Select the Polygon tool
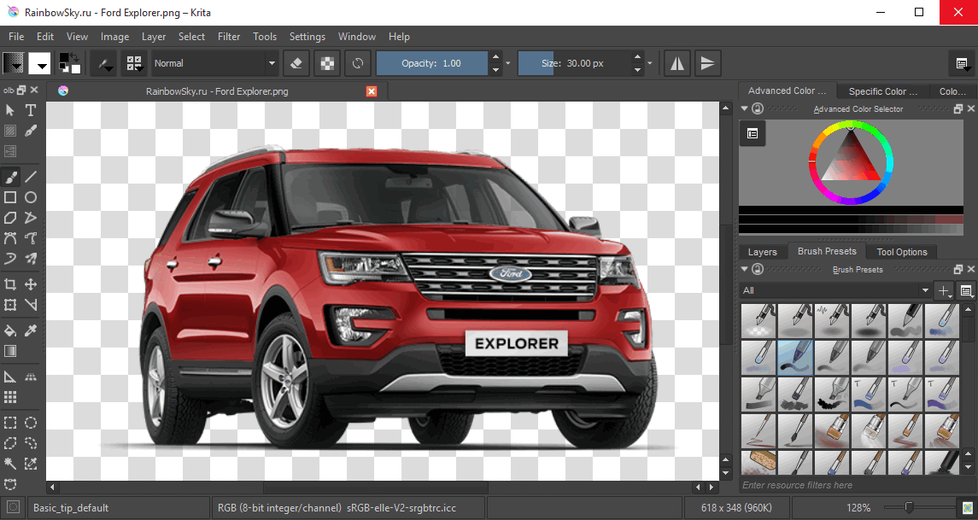 (10, 219)
